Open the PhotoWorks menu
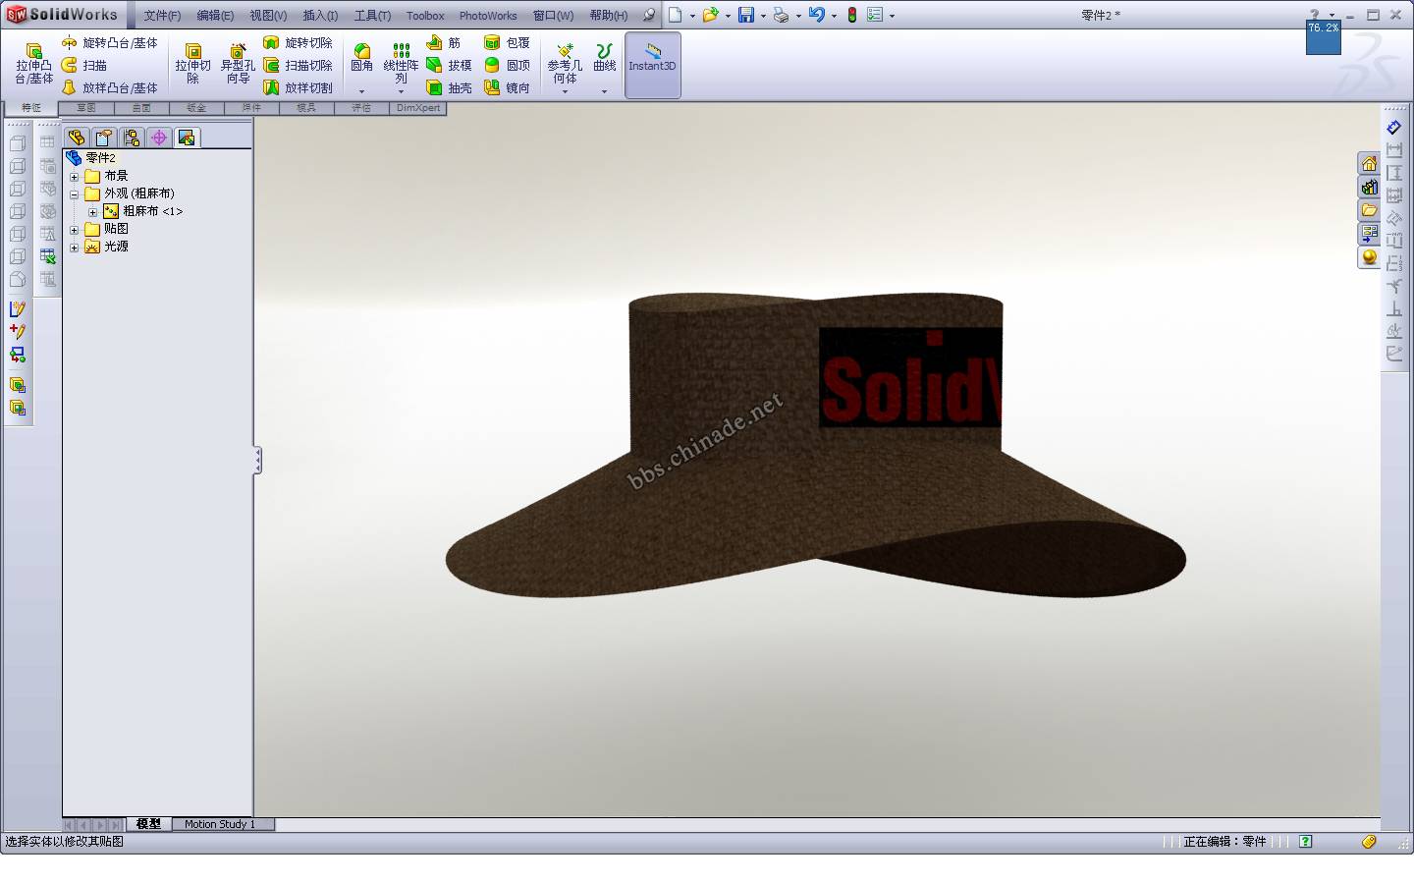 [x=488, y=16]
